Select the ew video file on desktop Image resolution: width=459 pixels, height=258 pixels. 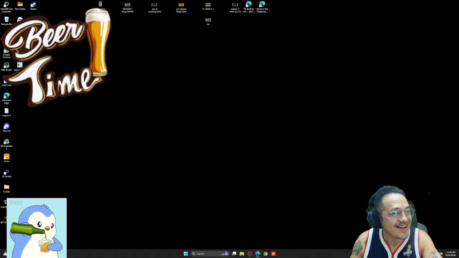pos(208,21)
